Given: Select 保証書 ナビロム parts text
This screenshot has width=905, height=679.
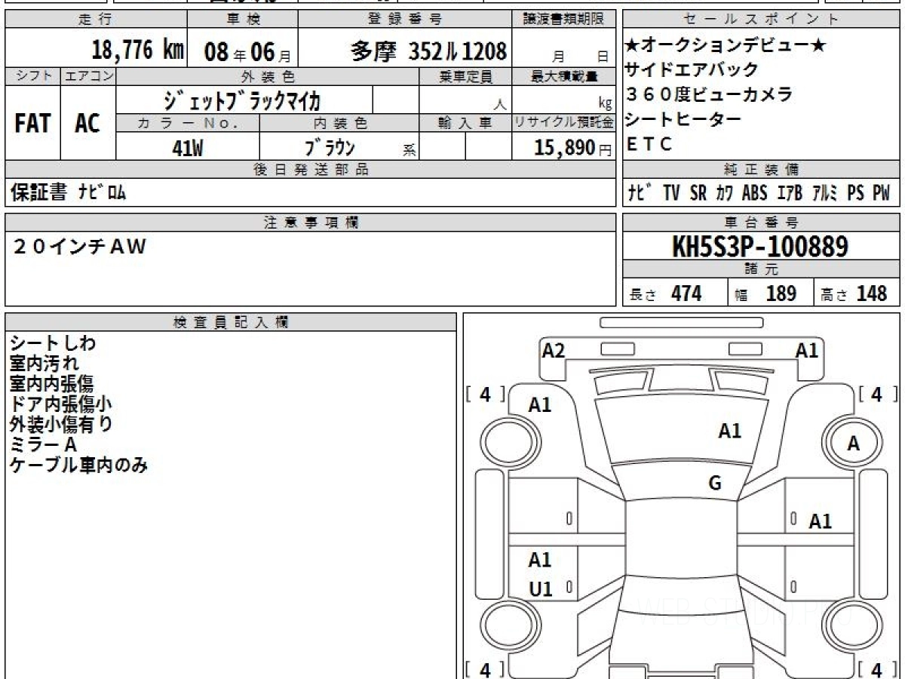Looking at the screenshot, I should (x=69, y=193).
